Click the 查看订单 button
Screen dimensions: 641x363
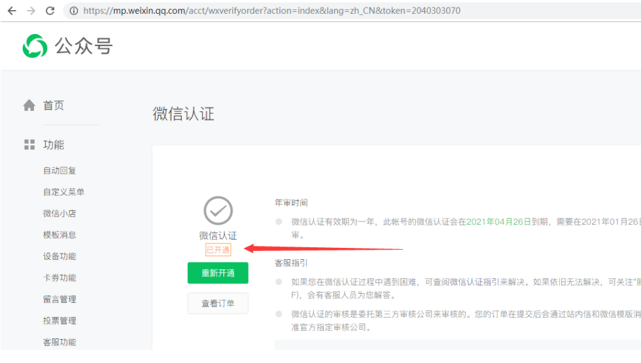click(218, 303)
